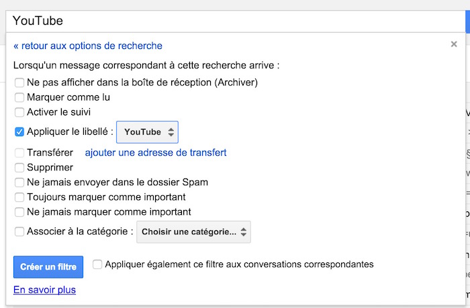This screenshot has width=470, height=308.
Task: Check the 'Transférer' checkbox
Action: pos(19,153)
